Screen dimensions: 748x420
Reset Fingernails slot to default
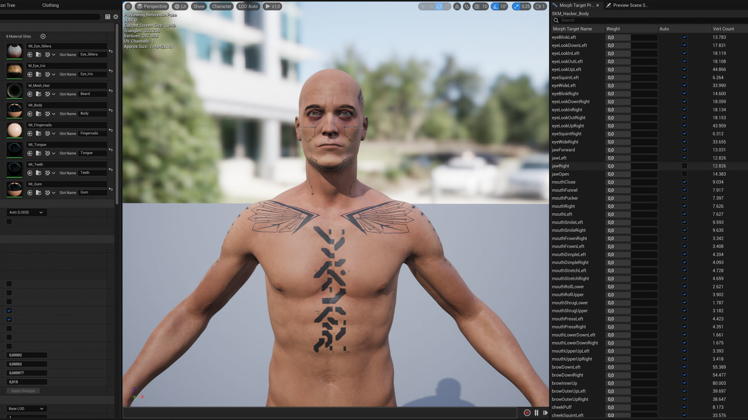pyautogui.click(x=111, y=130)
